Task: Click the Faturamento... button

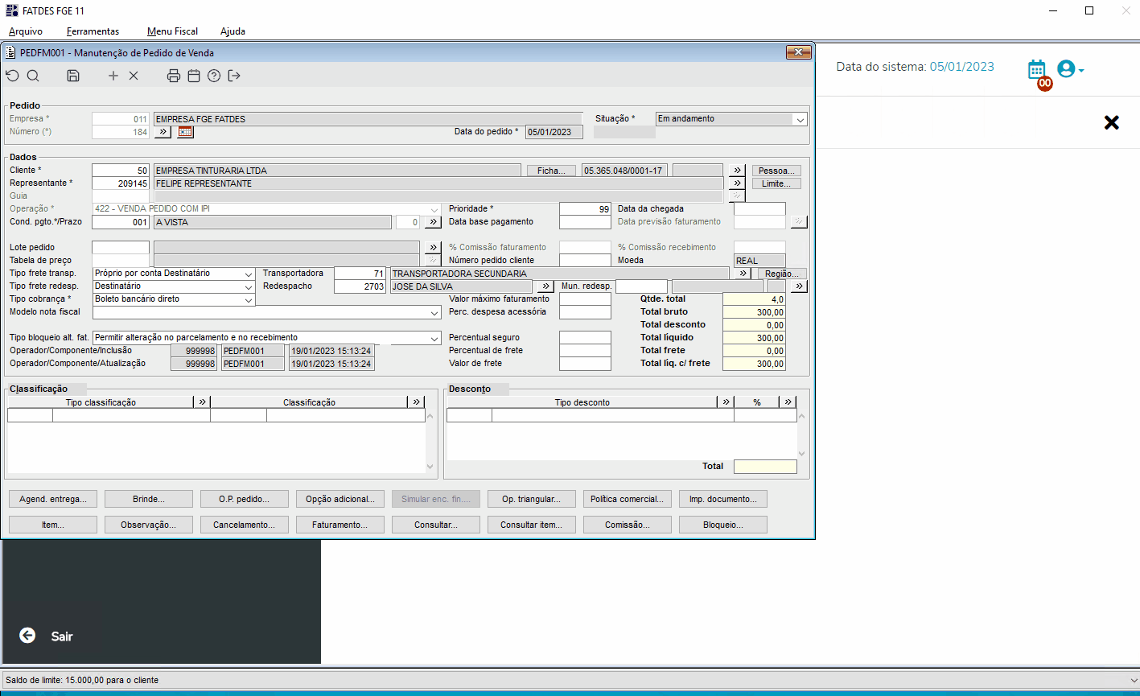Action: (340, 525)
